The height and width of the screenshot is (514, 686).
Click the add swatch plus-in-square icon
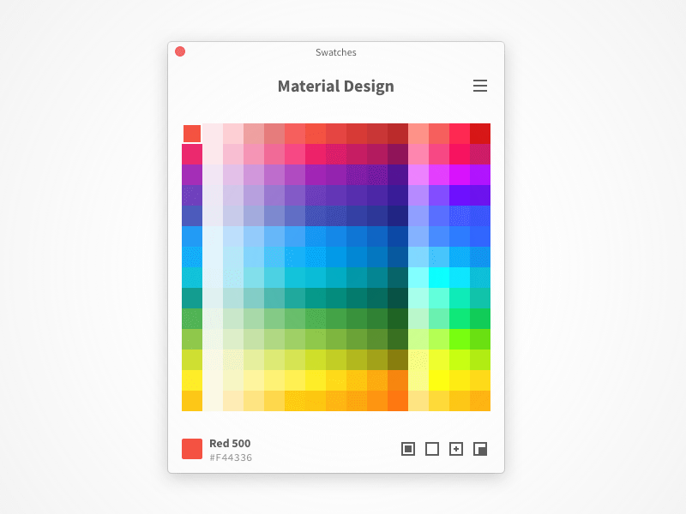pos(456,449)
